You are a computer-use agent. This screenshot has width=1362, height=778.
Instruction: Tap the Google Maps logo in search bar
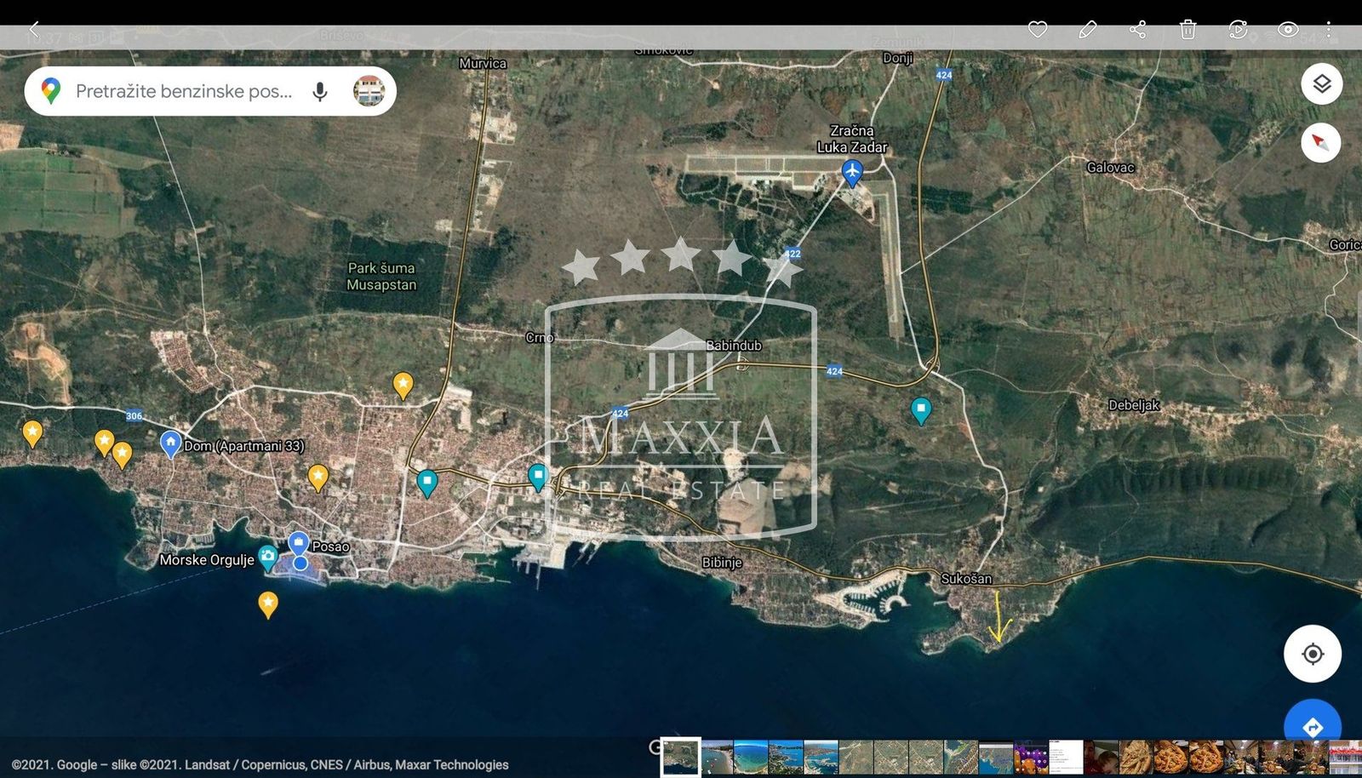[51, 91]
